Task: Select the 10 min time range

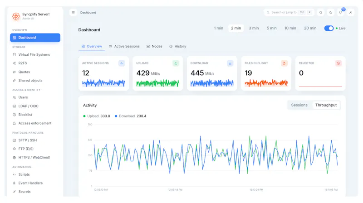Action: (290, 28)
